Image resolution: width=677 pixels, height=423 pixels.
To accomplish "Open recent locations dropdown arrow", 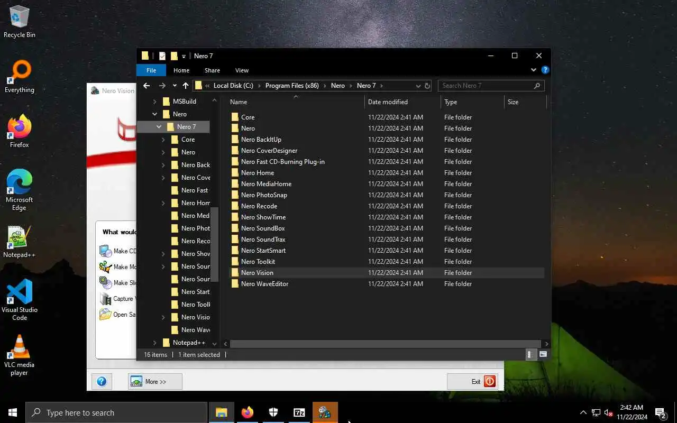I will (x=175, y=86).
